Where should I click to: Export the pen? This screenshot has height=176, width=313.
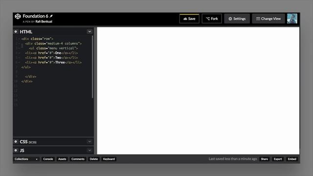coord(278,159)
